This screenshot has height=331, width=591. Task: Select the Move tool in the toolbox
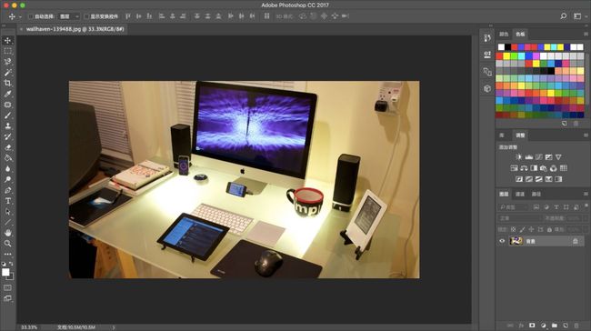(7, 40)
